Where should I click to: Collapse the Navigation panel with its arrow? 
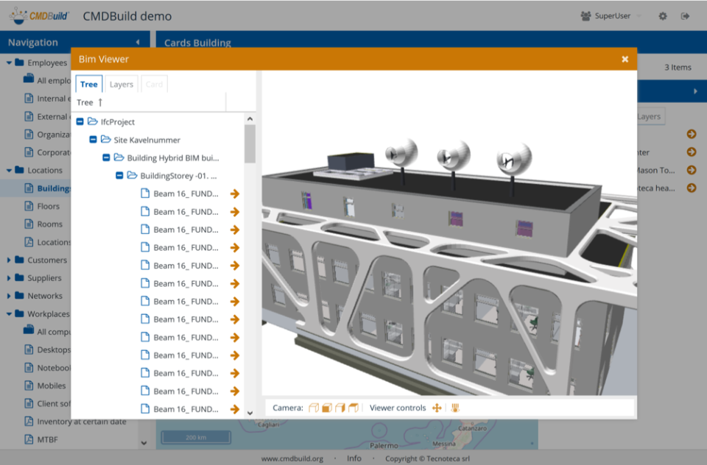pyautogui.click(x=138, y=43)
